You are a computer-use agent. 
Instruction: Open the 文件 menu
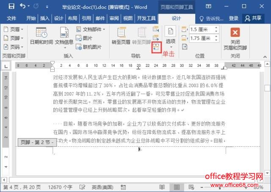(11, 18)
